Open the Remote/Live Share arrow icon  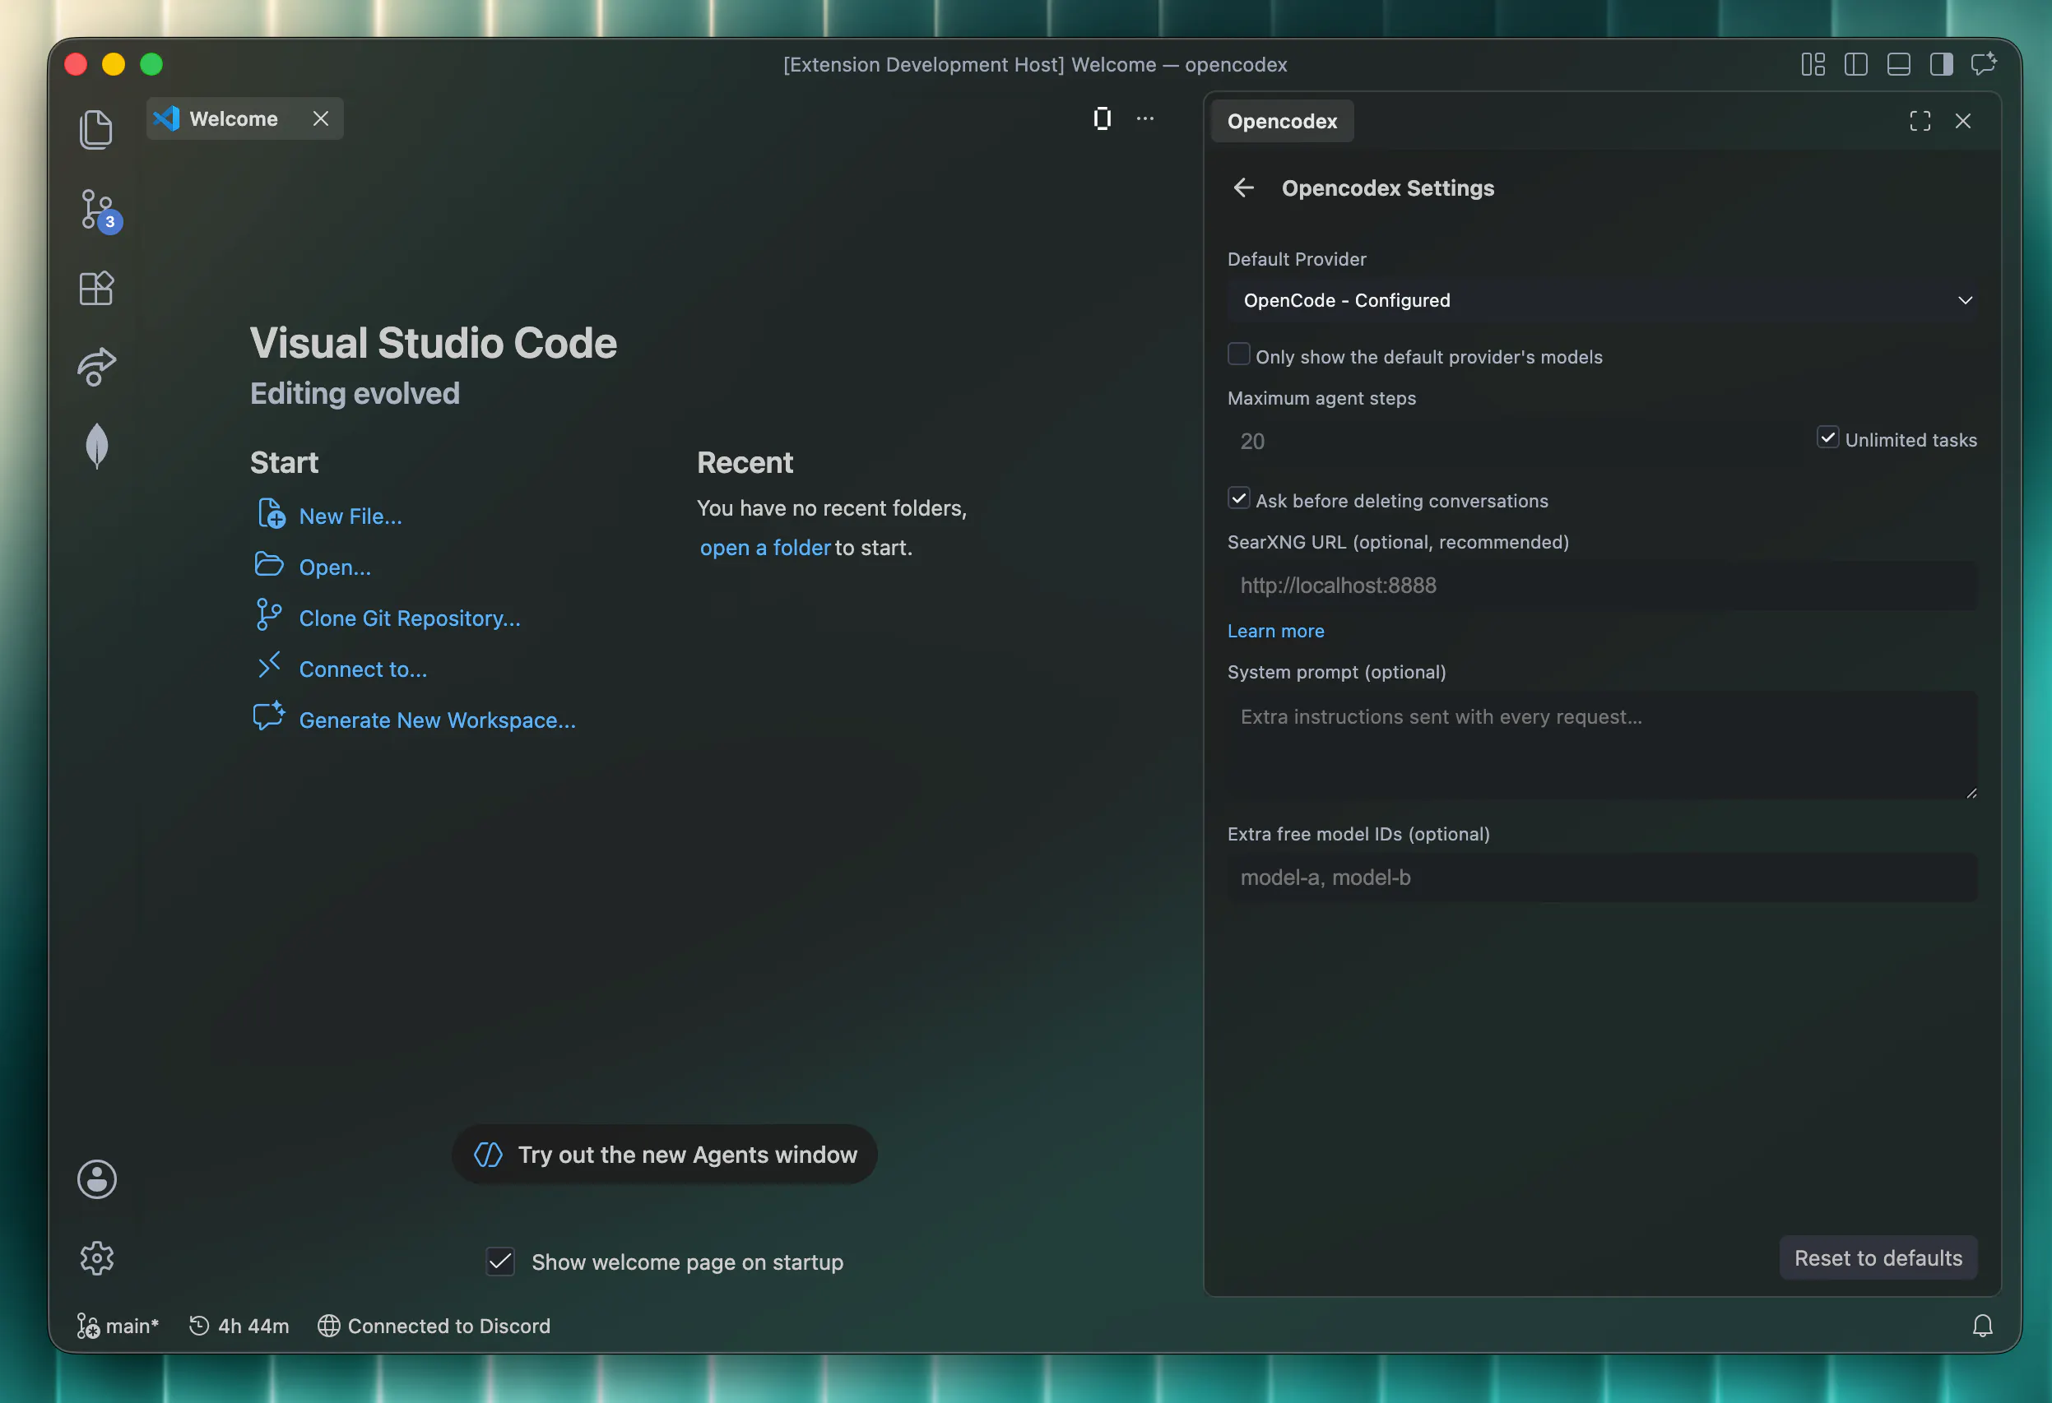pyautogui.click(x=96, y=366)
